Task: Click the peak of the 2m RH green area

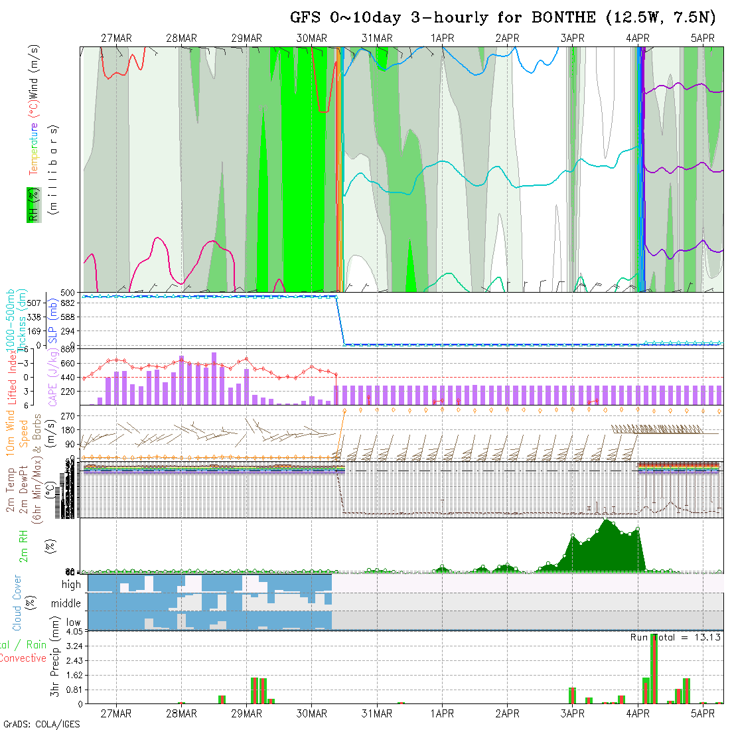Action: pyautogui.click(x=605, y=521)
